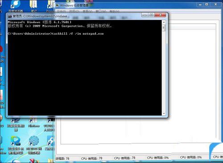Click the NETPAS shortcut on the desktop
The image size is (223, 163).
[x=34, y=145]
